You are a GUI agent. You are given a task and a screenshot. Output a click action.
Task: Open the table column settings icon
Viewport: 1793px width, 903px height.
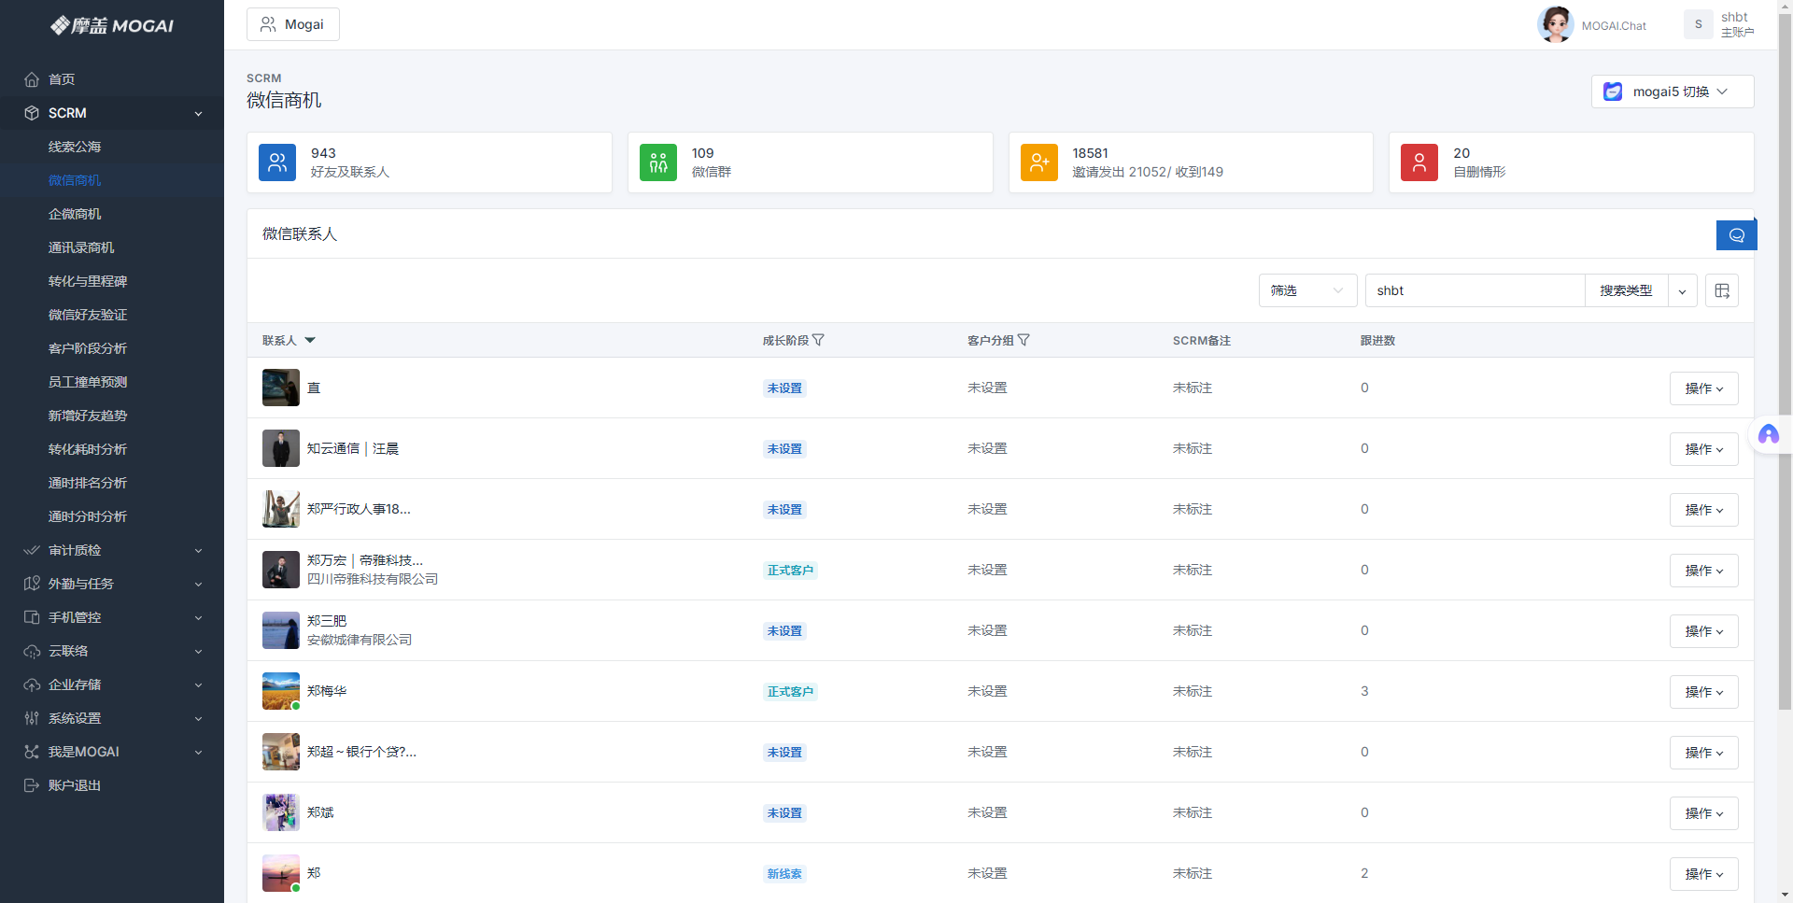tap(1721, 290)
